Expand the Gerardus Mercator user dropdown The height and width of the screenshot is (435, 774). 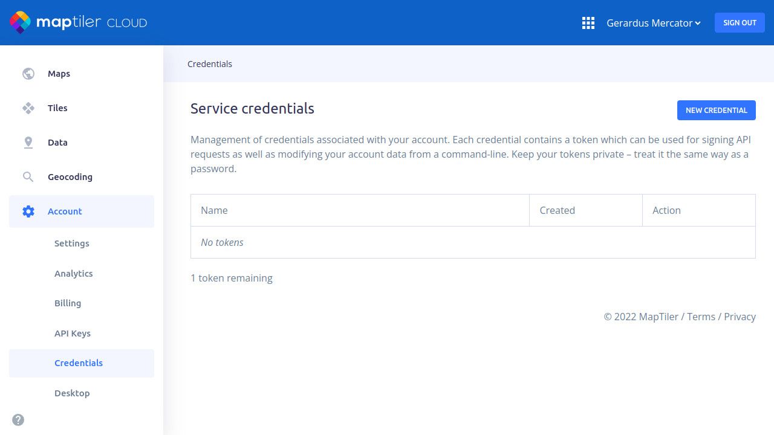click(653, 23)
